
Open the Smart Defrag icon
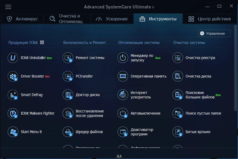coord(13,95)
